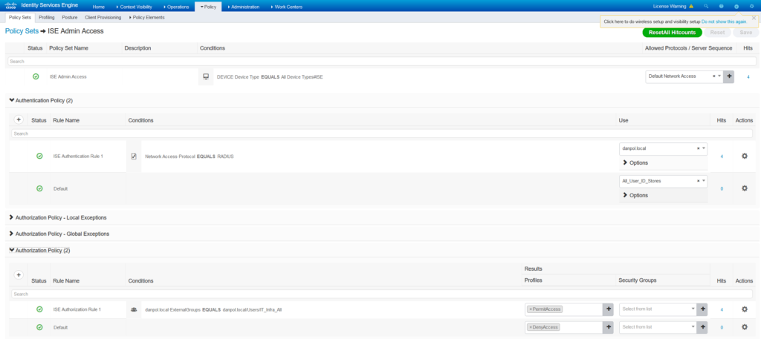Open the Administration menu
This screenshot has width=761, height=339.
[244, 7]
